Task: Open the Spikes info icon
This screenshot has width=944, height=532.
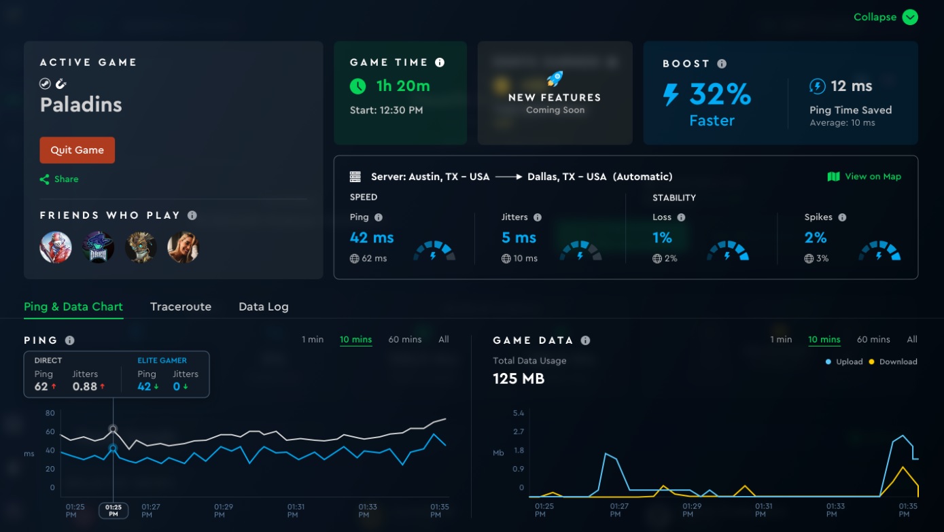Action: coord(842,217)
